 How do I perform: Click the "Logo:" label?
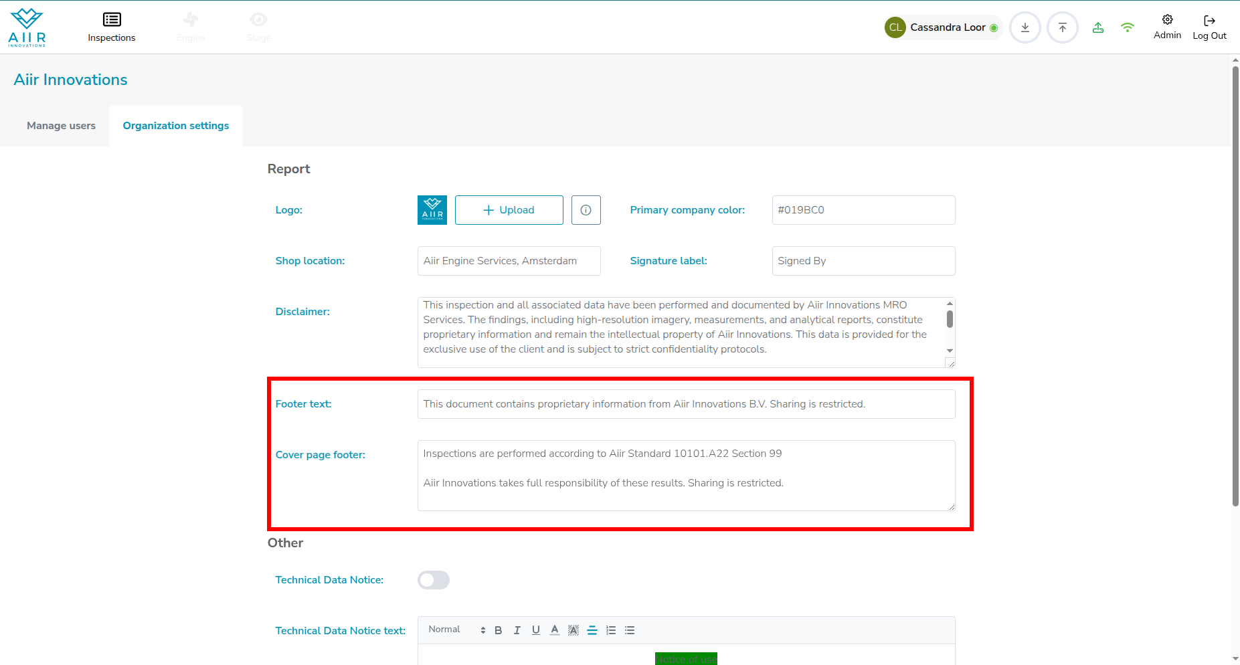289,210
